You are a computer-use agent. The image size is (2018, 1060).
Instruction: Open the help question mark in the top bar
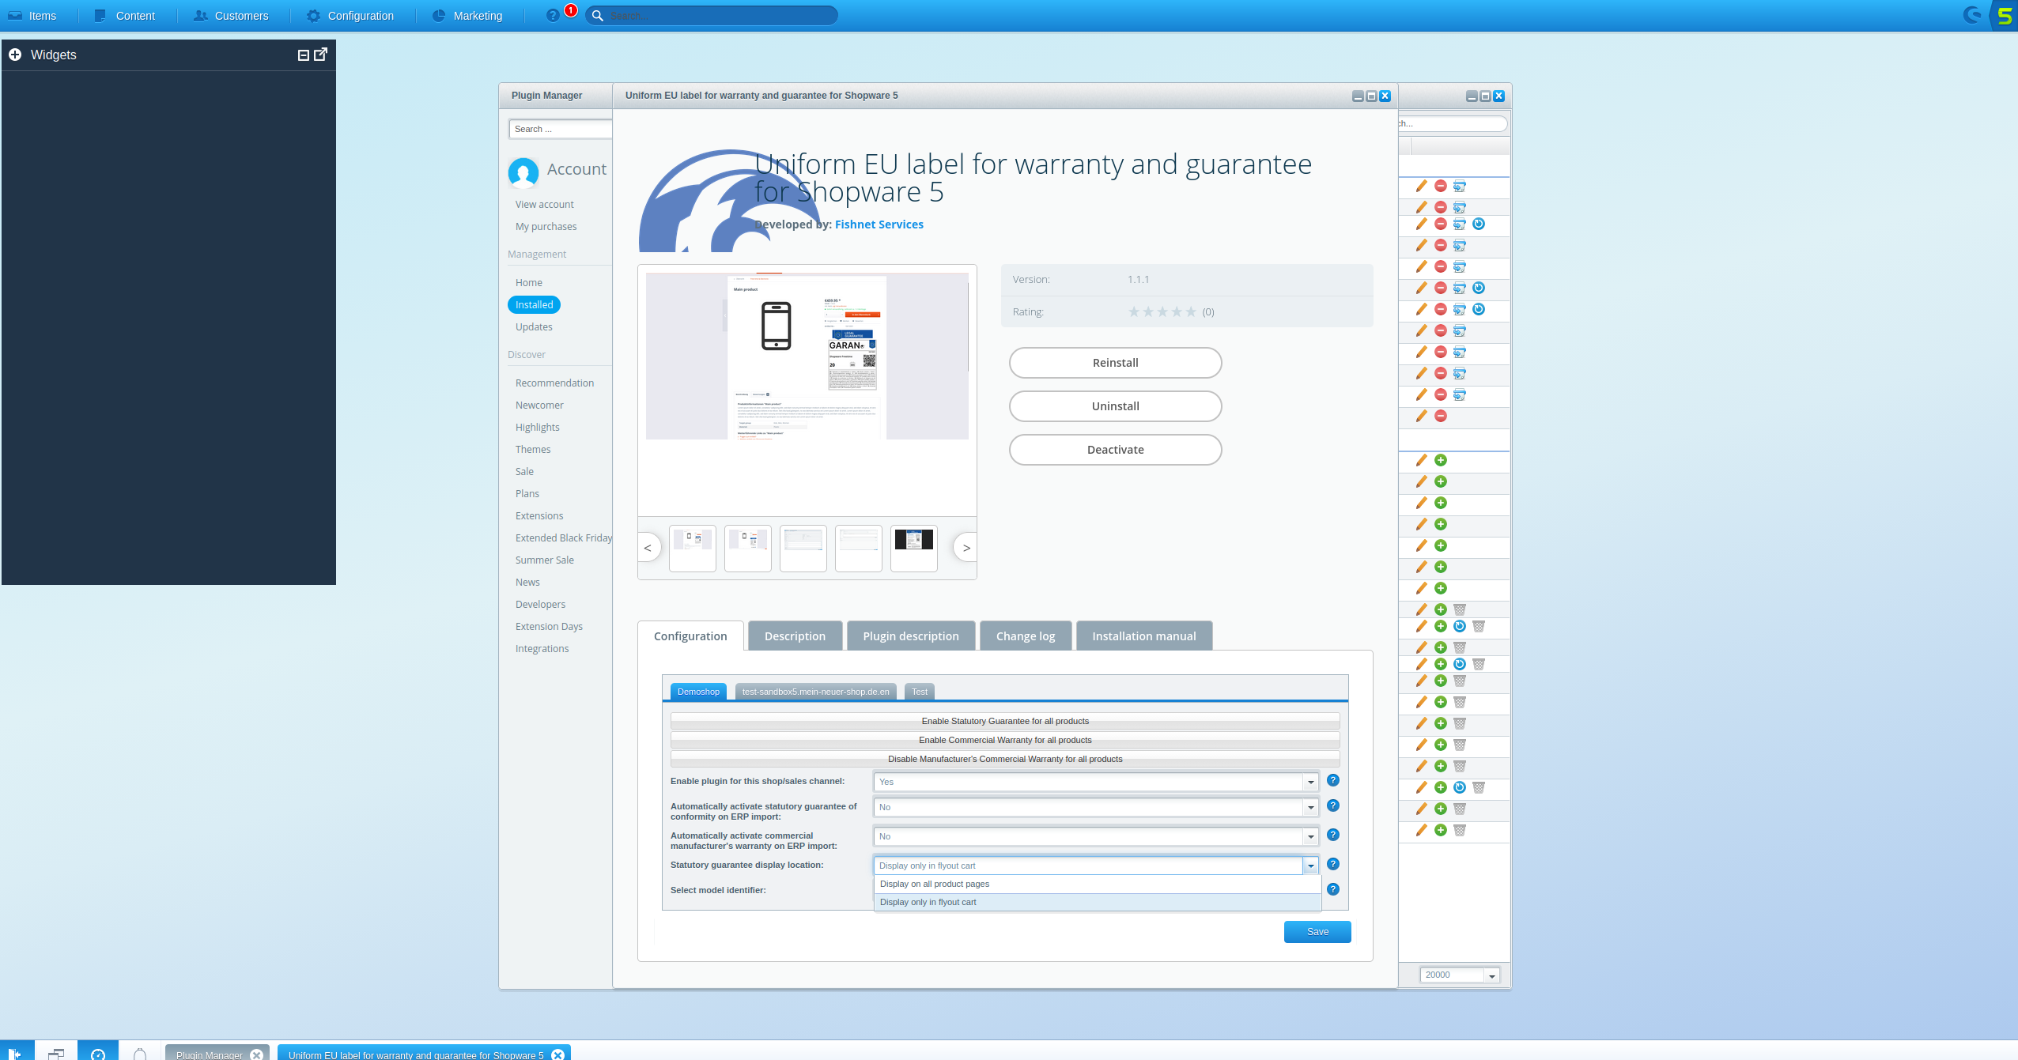point(552,16)
